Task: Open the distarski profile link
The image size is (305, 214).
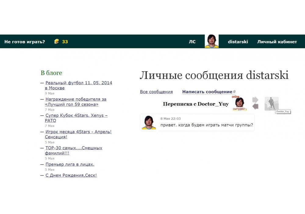Action: coord(238,42)
